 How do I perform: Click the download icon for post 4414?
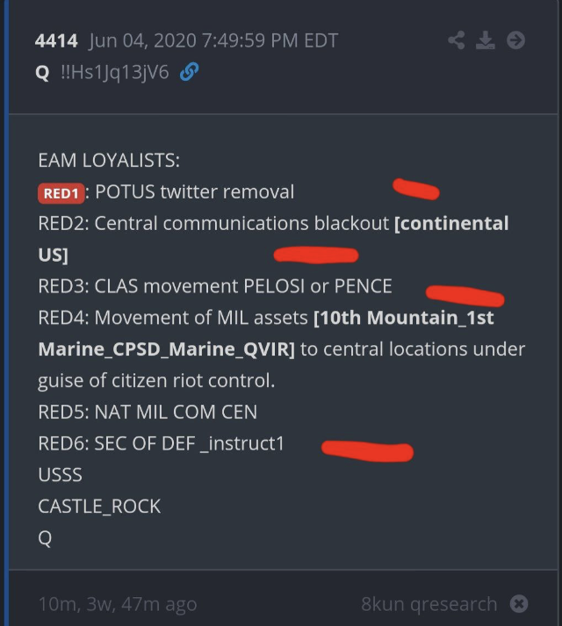[486, 40]
